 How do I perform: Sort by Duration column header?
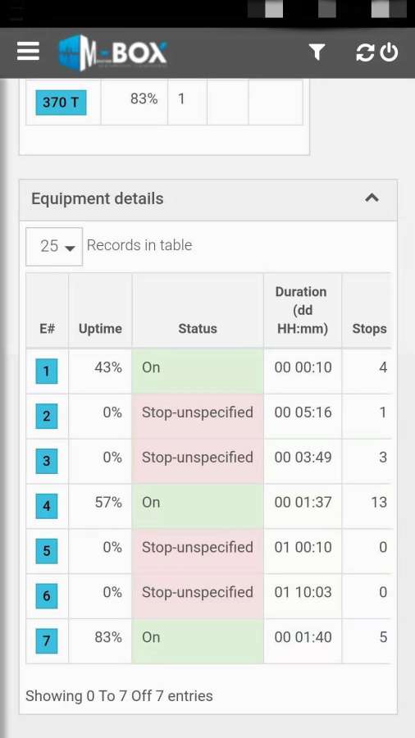click(x=303, y=310)
